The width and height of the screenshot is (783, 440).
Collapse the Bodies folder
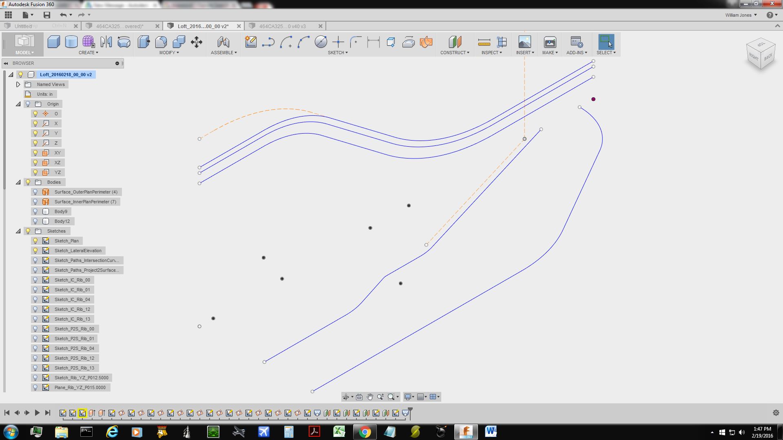18,182
